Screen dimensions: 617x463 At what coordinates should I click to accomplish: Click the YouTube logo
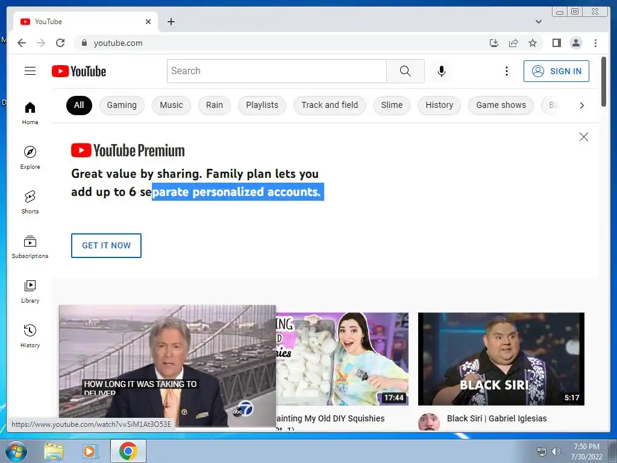79,71
